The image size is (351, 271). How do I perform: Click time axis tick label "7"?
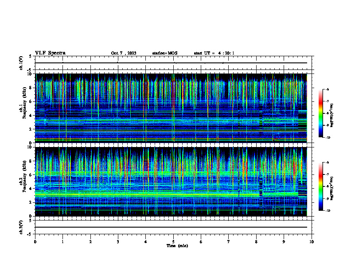coord(229,242)
